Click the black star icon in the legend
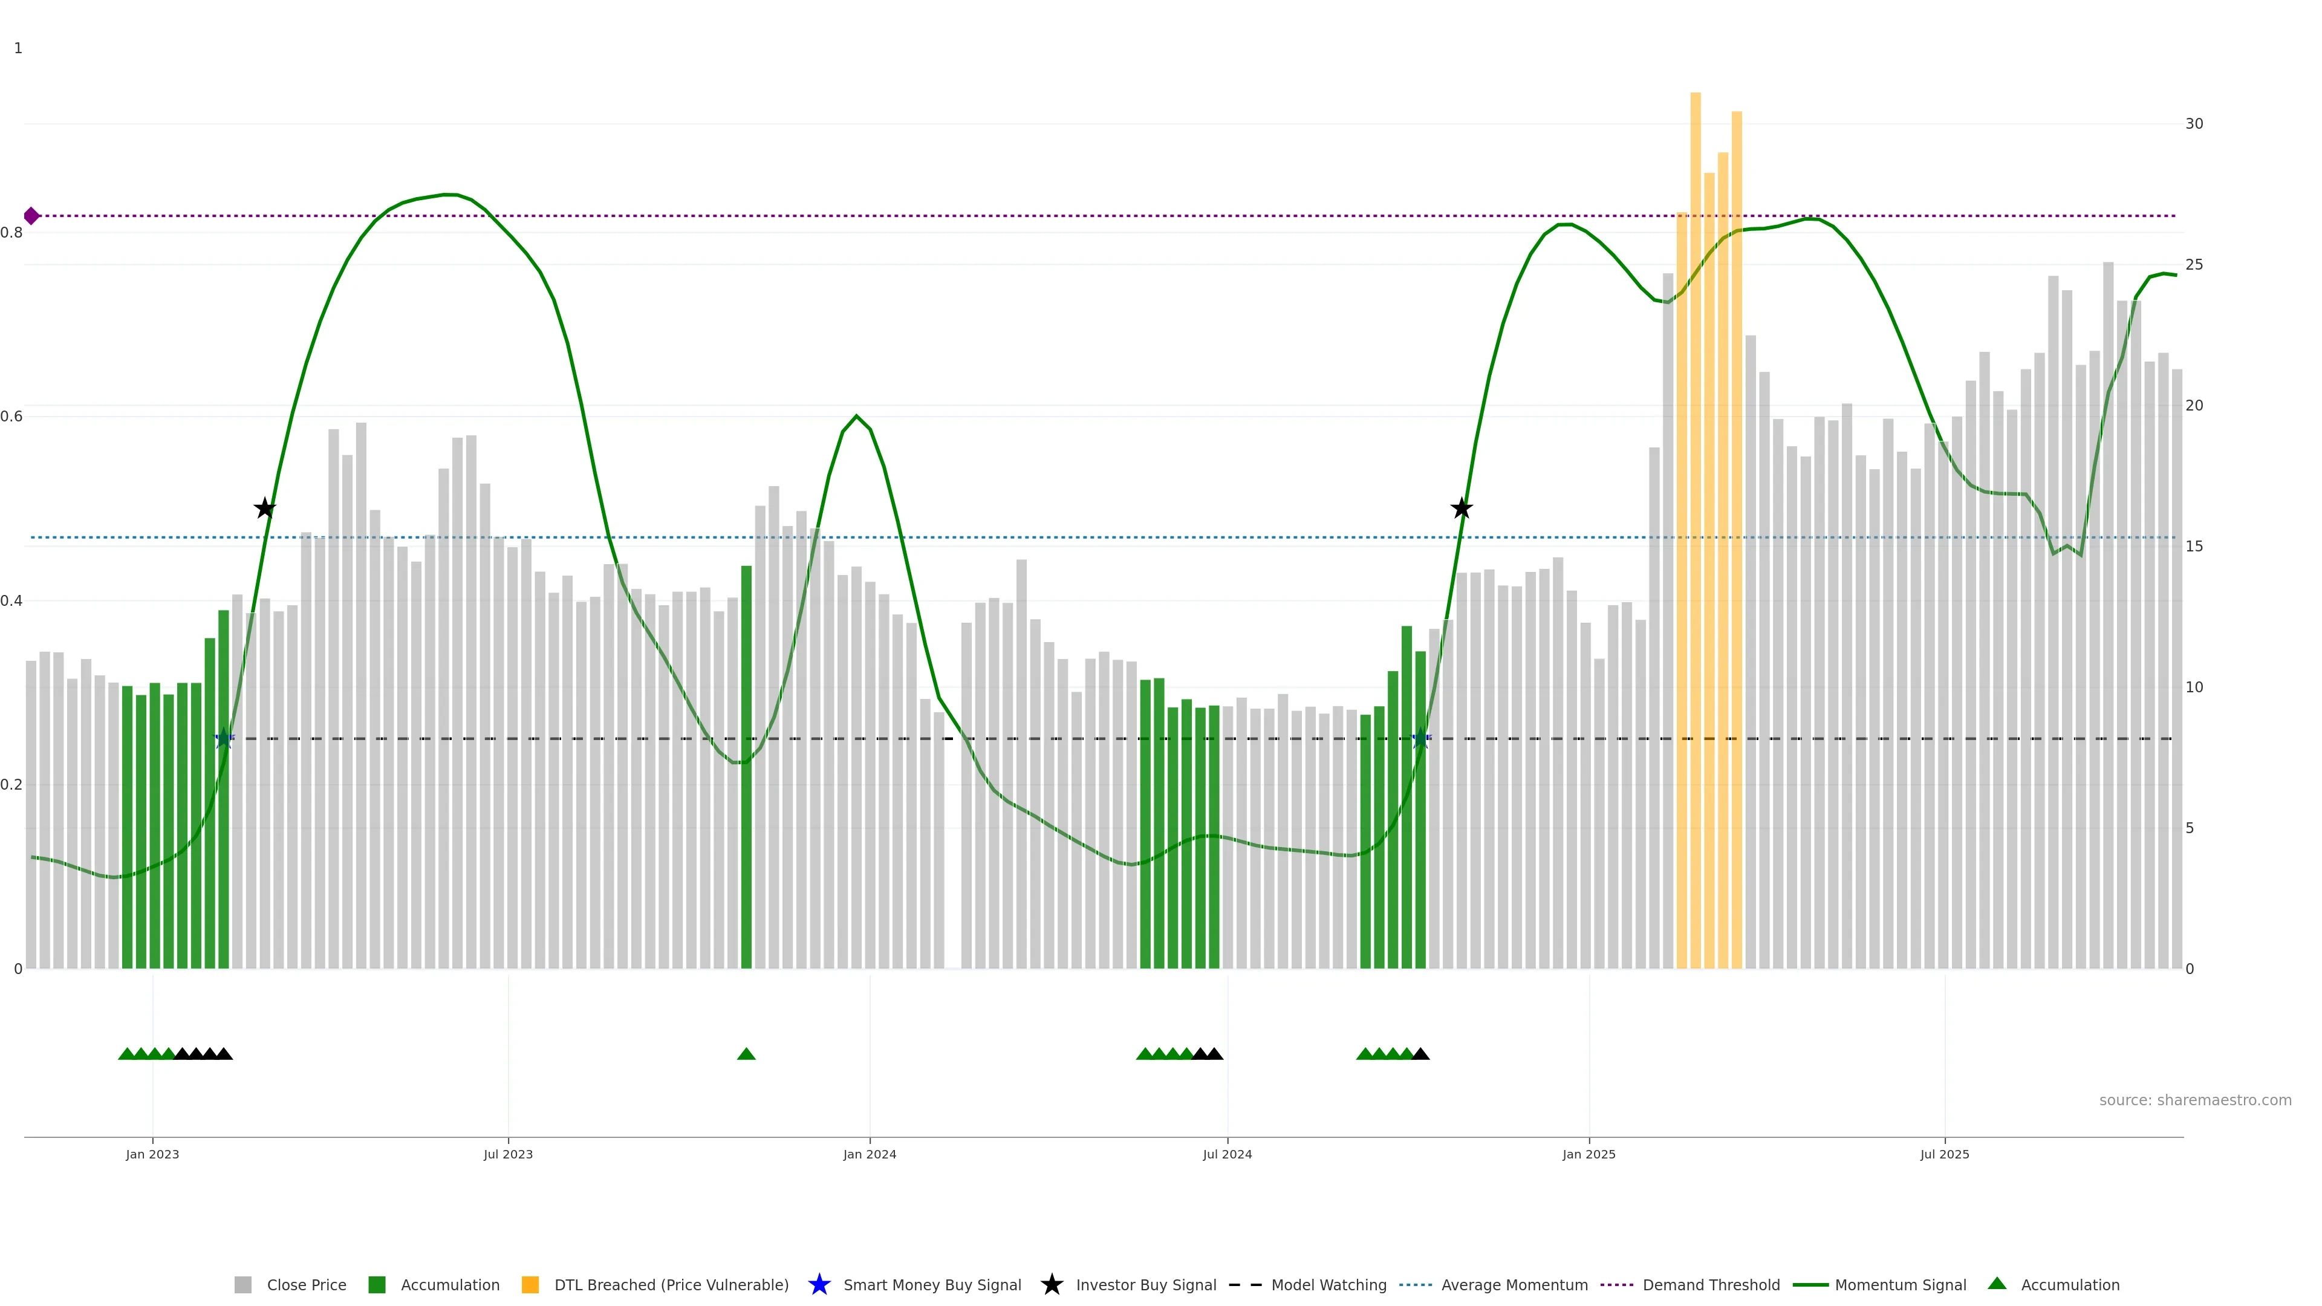The image size is (2322, 1306). coord(1051,1284)
